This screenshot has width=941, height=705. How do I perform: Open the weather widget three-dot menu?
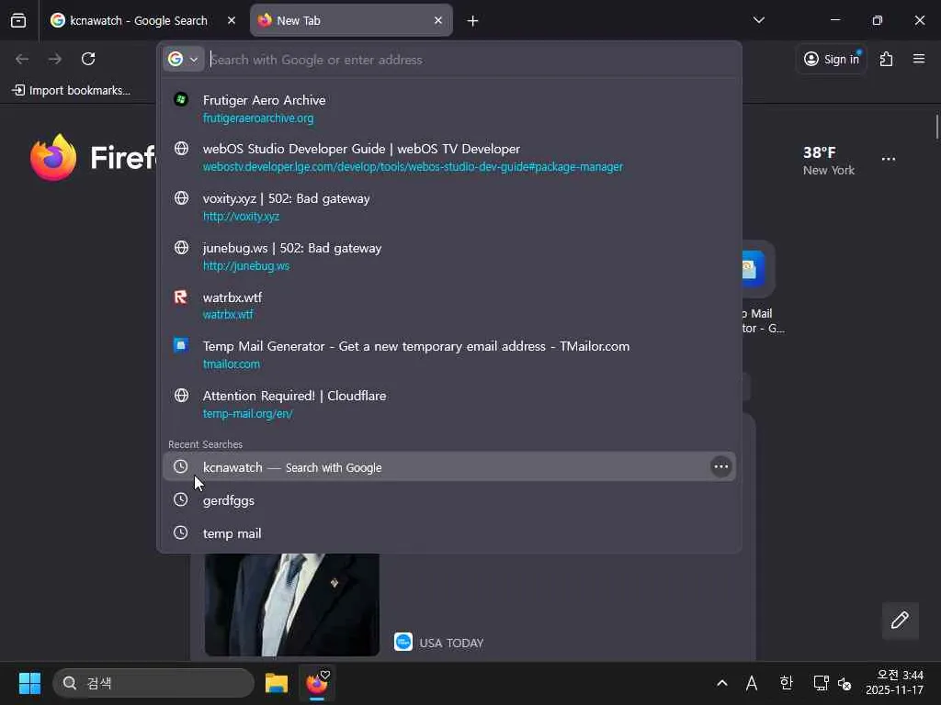click(x=889, y=159)
